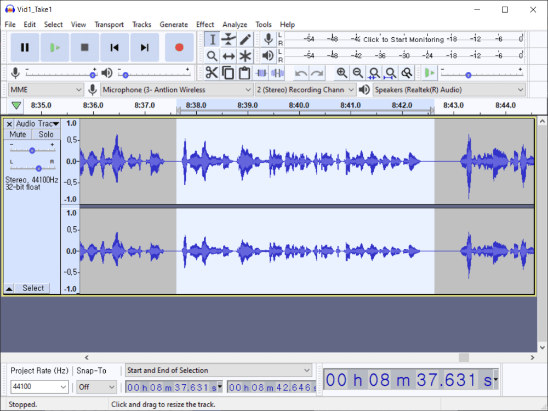548x411 pixels.
Task: Click the record meter microphone icon
Action: (269, 39)
